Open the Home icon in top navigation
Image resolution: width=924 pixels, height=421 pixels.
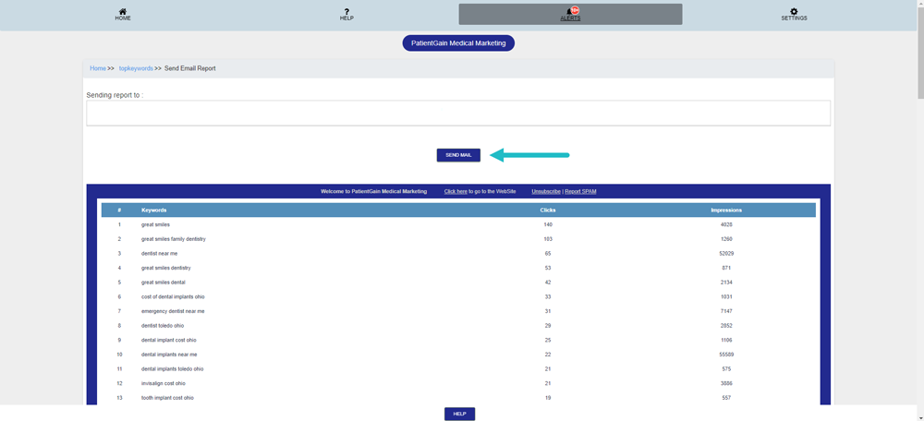[123, 11]
